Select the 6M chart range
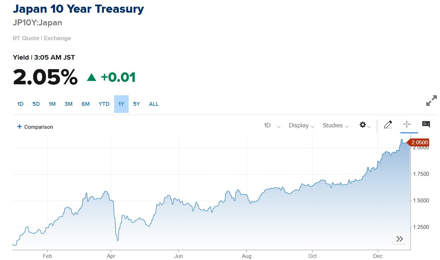Image resolution: width=440 pixels, height=260 pixels. (86, 104)
